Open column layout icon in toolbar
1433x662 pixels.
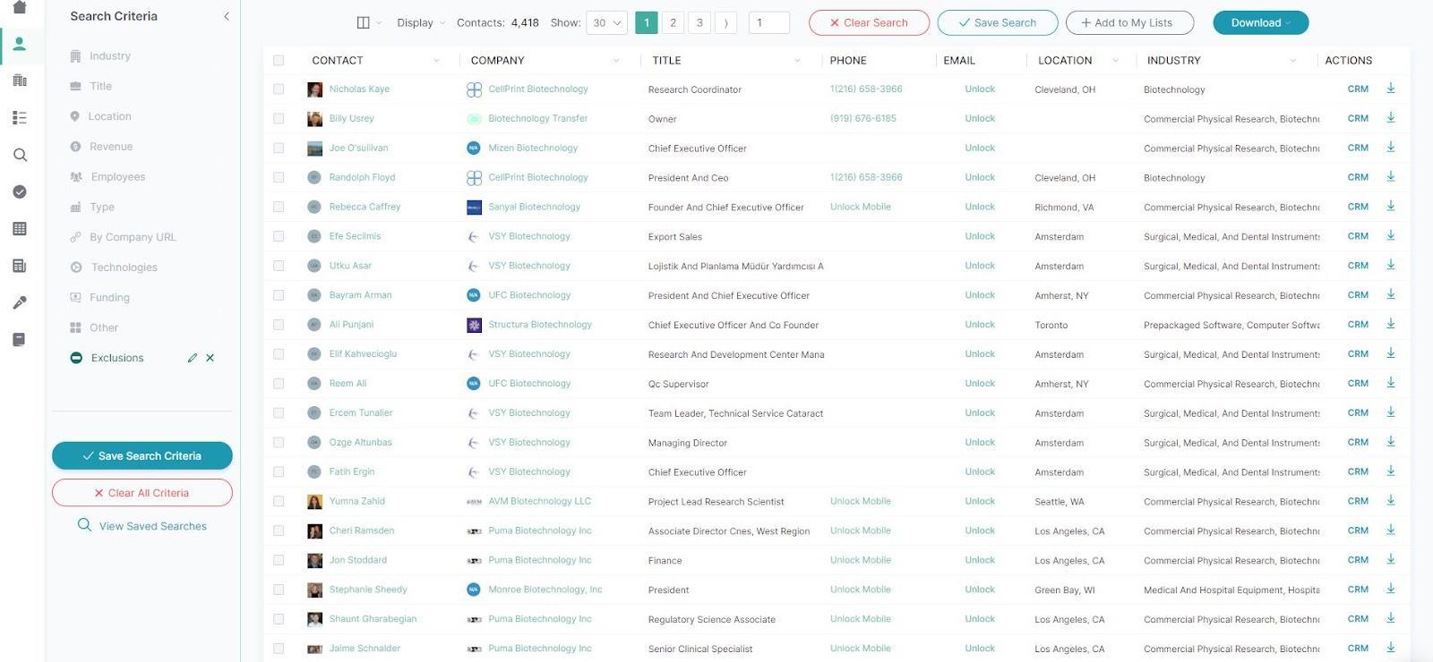363,22
